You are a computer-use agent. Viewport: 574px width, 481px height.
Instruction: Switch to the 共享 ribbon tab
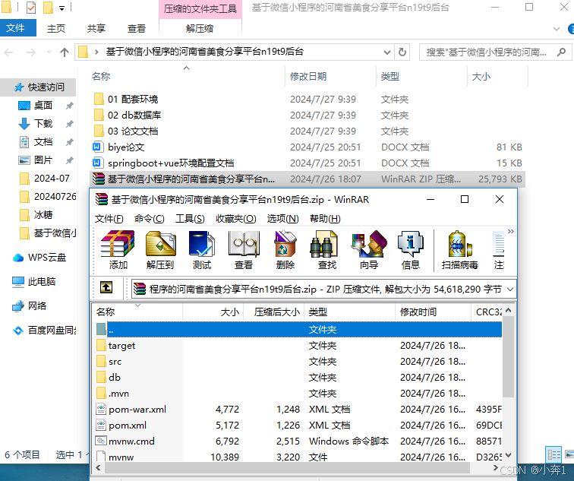pyautogui.click(x=96, y=29)
